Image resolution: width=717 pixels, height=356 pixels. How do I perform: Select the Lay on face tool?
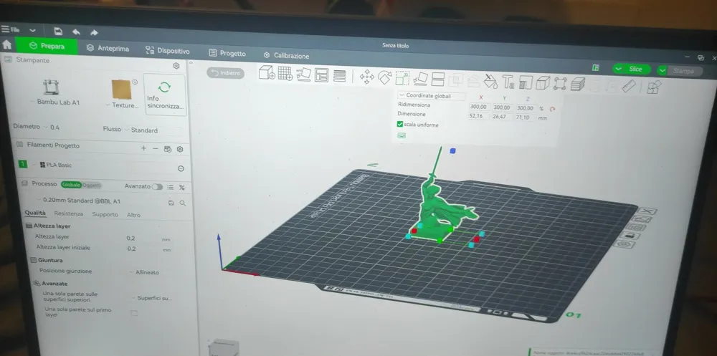pos(420,79)
